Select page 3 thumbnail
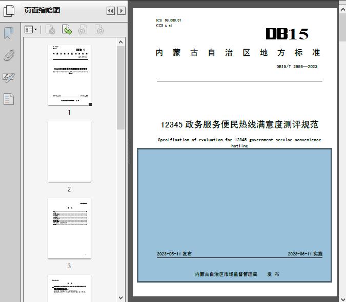Viewport: 346px width, 302px height. tap(69, 228)
